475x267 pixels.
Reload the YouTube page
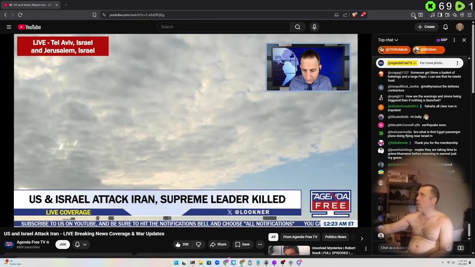click(x=20, y=15)
